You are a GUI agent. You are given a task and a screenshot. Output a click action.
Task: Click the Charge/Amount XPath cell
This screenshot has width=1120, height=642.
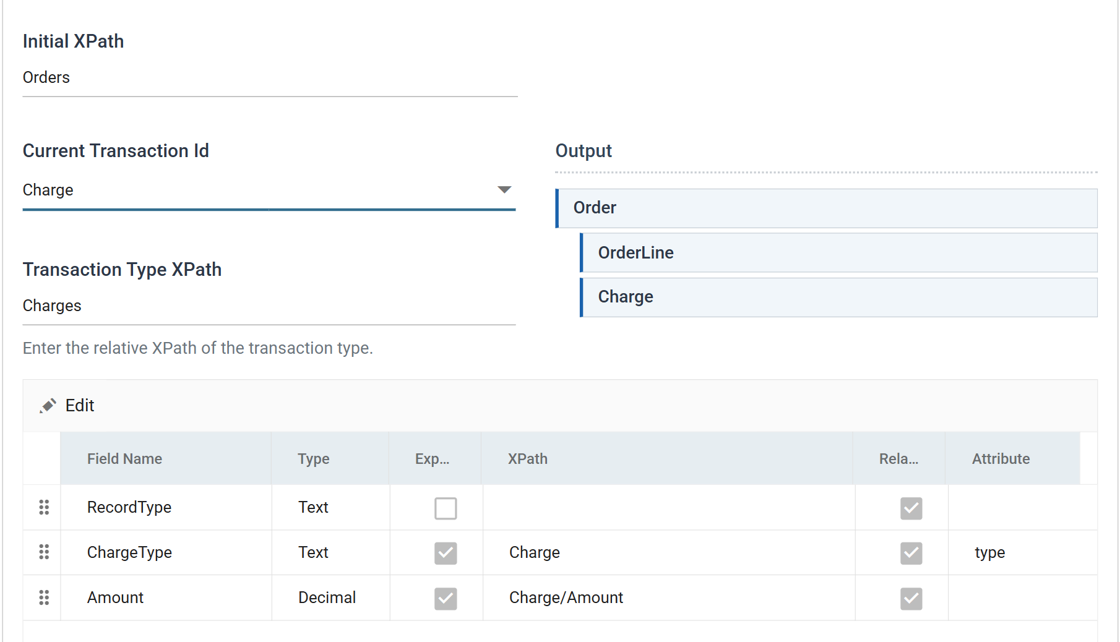click(669, 597)
